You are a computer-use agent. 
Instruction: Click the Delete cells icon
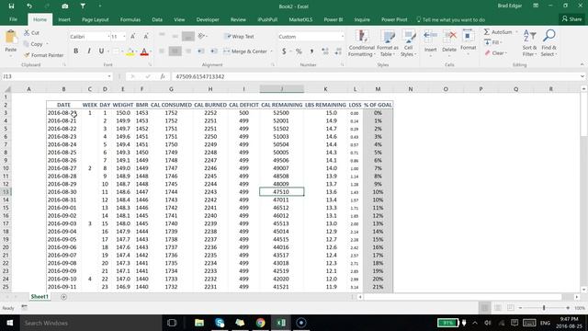pos(449,37)
